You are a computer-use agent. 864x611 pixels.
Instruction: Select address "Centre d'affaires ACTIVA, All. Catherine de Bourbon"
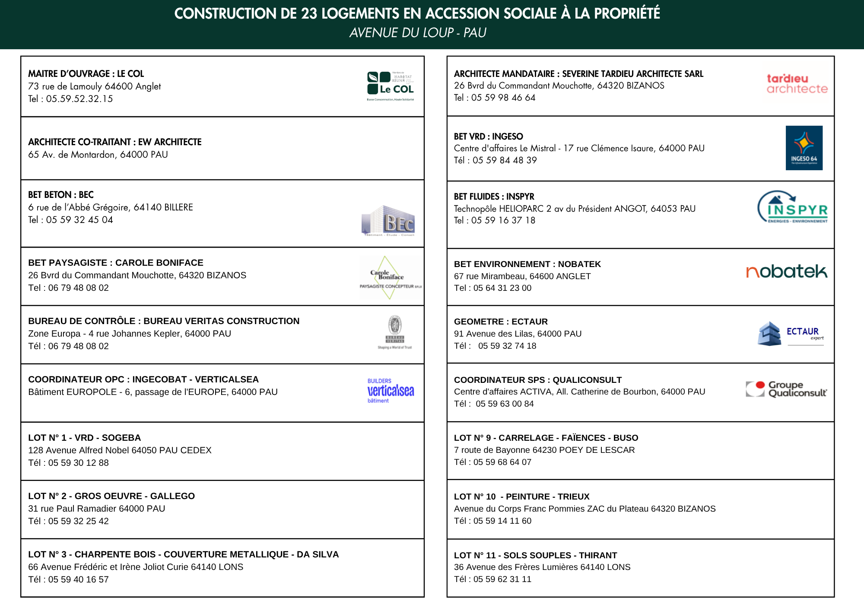tap(555, 391)
